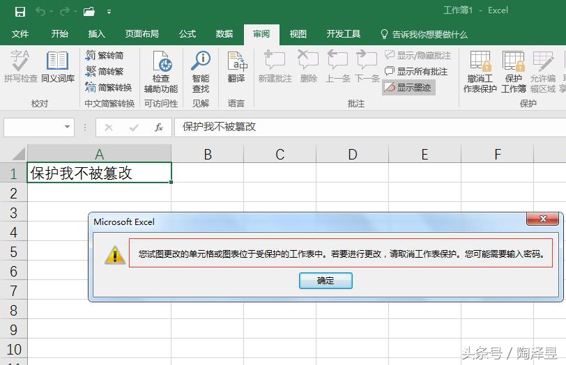Select row 9 header
This screenshot has height=365, width=566.
13,329
